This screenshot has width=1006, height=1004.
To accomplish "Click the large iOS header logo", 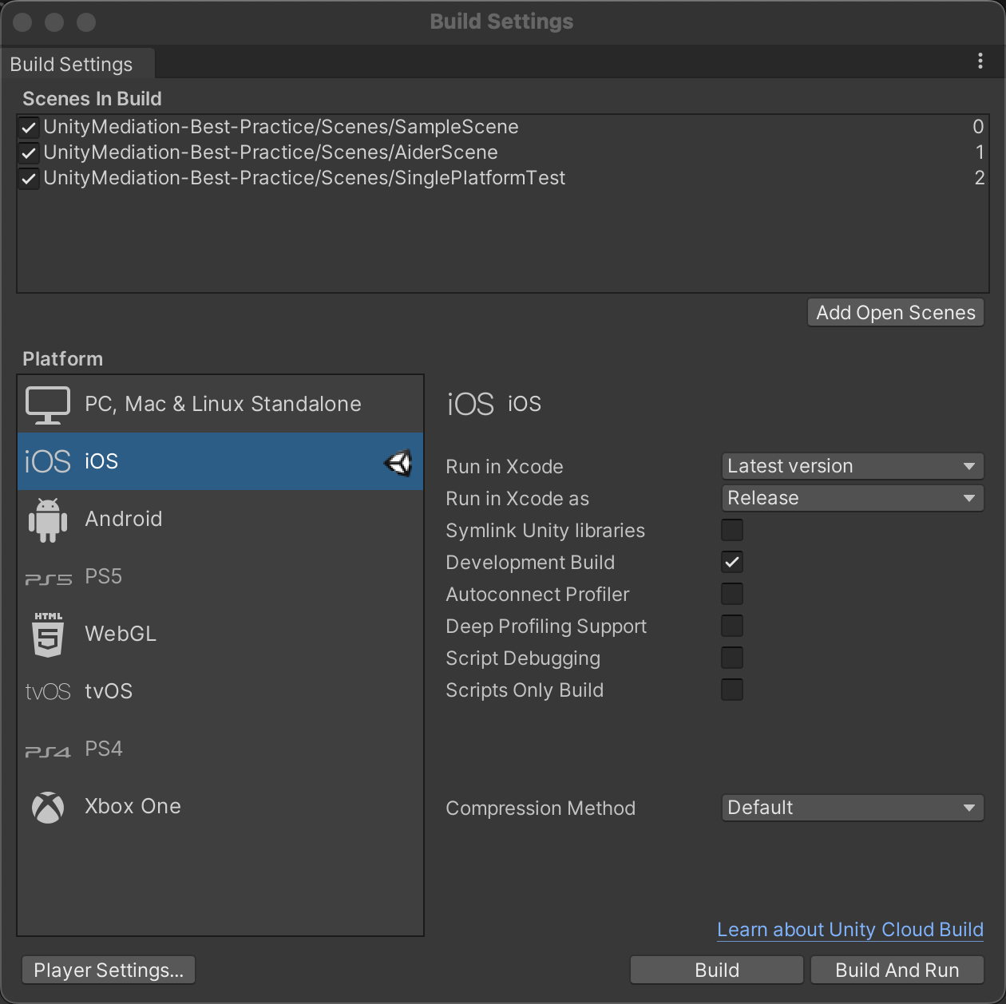I will click(x=471, y=404).
